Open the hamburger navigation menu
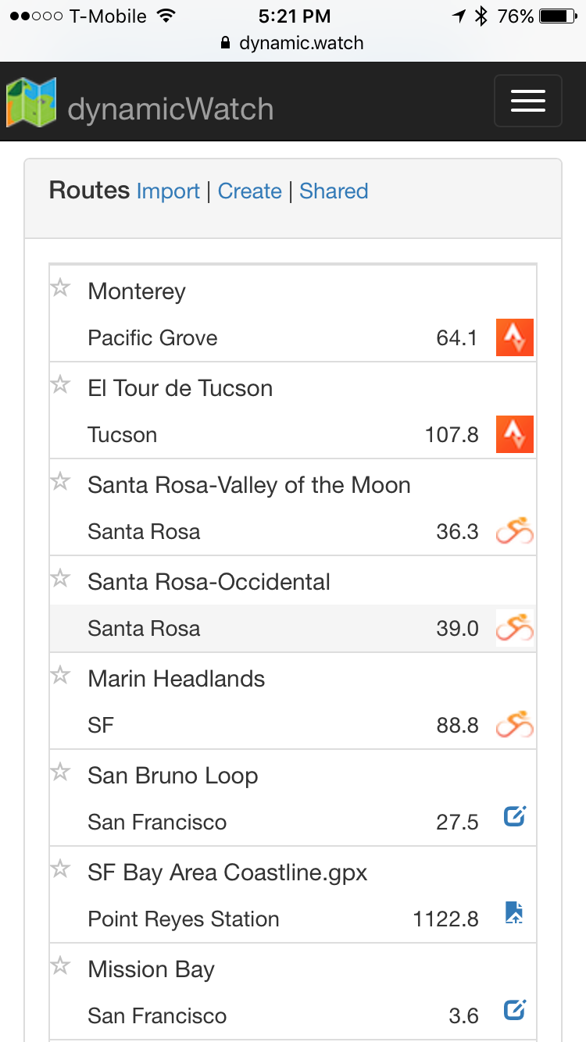 [527, 101]
